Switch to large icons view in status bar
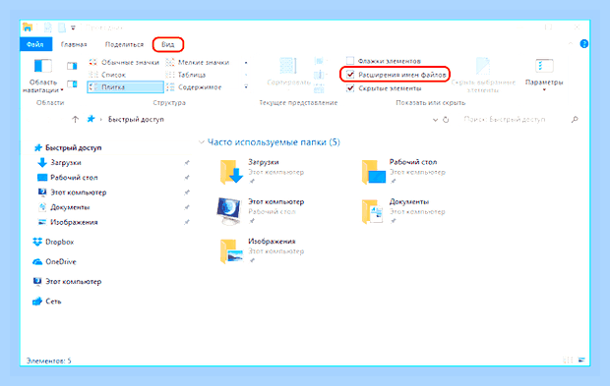The width and height of the screenshot is (610, 386). [581, 360]
